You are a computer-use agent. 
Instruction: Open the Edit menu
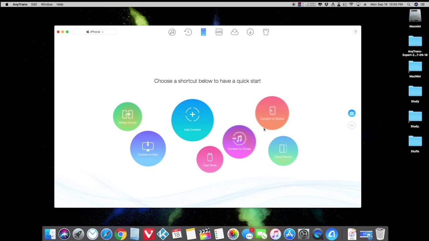(34, 4)
